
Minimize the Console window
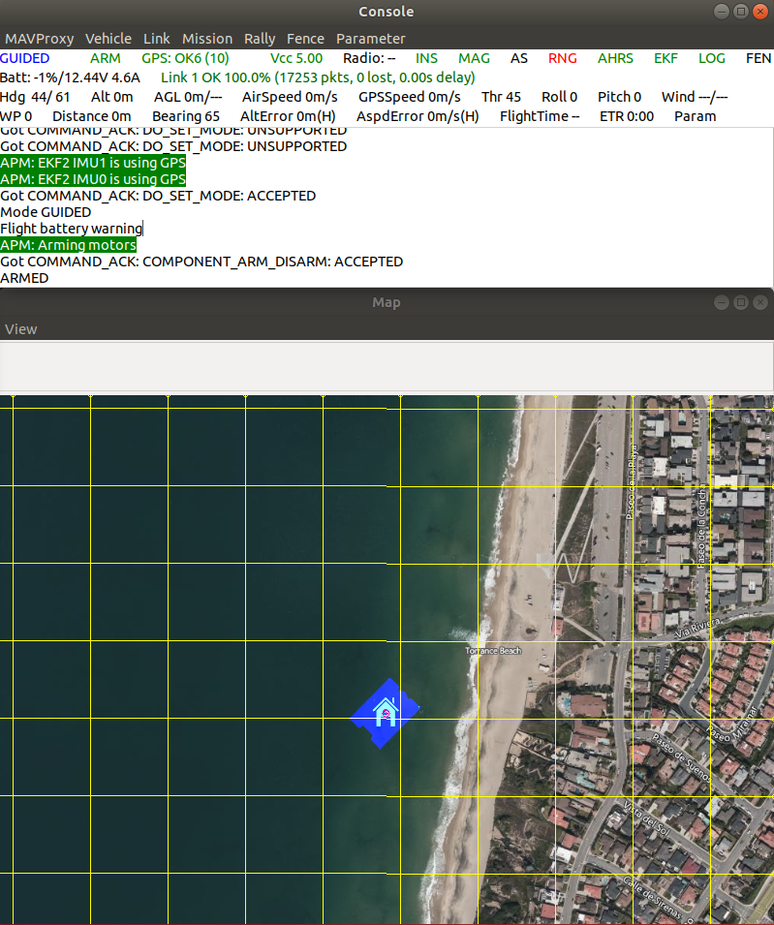coord(721,12)
